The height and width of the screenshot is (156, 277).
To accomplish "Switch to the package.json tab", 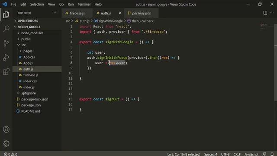I will coord(142,13).
